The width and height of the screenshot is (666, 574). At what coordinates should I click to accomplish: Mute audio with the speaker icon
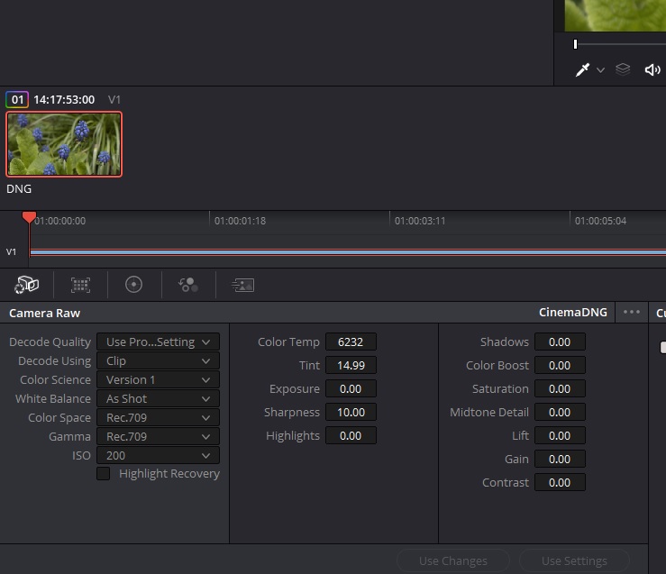point(652,70)
